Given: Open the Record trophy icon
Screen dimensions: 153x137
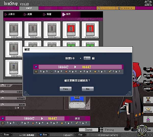Looking at the screenshot, I should click(148, 100).
